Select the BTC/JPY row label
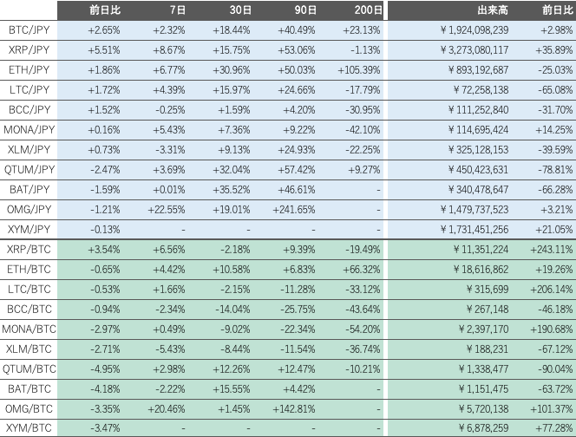 pyautogui.click(x=29, y=29)
